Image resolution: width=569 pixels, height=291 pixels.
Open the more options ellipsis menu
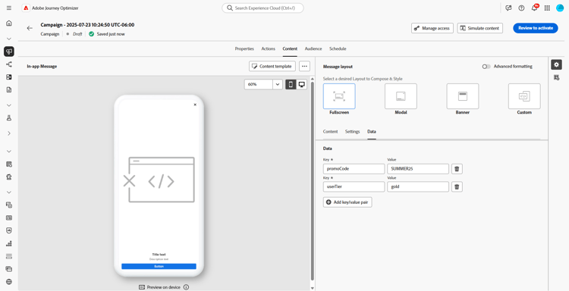[304, 67]
